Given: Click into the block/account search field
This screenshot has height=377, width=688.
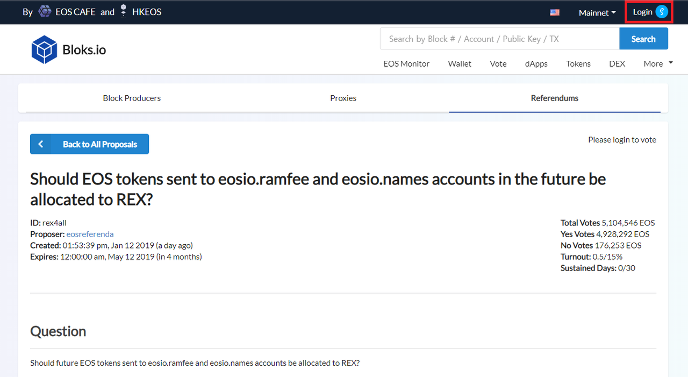Looking at the screenshot, I should (499, 39).
